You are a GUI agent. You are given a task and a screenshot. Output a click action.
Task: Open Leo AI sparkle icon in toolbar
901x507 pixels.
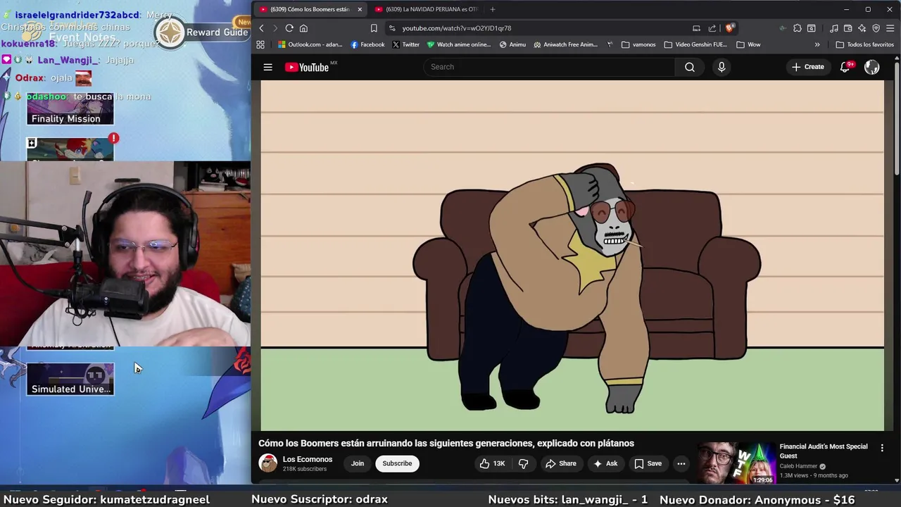coord(862,28)
